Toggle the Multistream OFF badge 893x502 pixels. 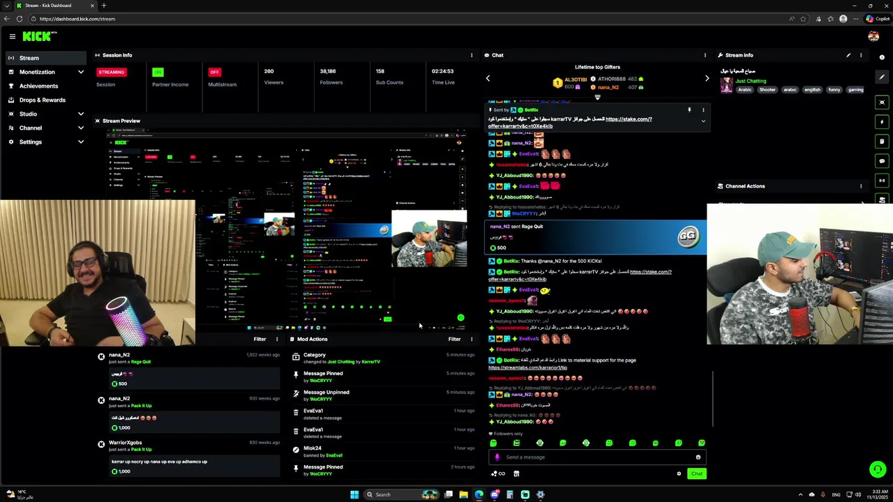tap(215, 72)
